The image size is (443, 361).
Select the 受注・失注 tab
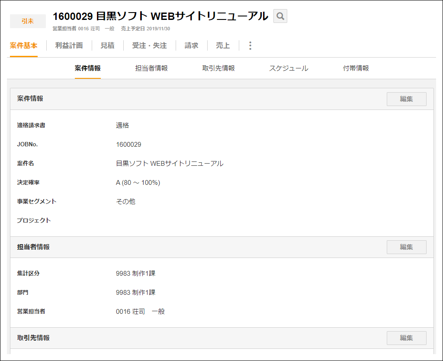pos(150,45)
